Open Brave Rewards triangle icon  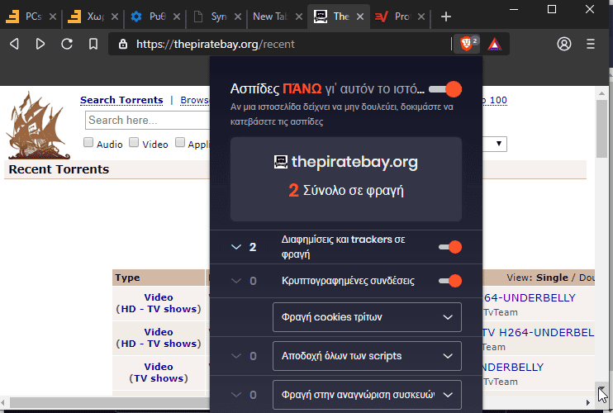click(495, 44)
